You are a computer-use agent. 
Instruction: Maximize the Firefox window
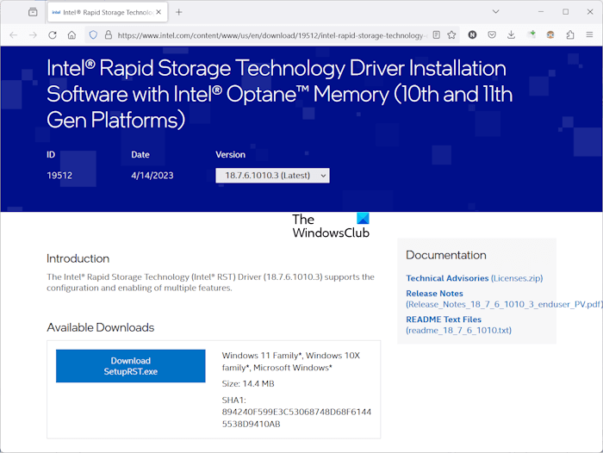pyautogui.click(x=565, y=12)
